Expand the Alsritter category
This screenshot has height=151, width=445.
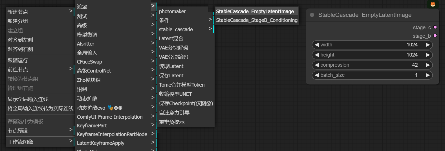pyautogui.click(x=116, y=44)
